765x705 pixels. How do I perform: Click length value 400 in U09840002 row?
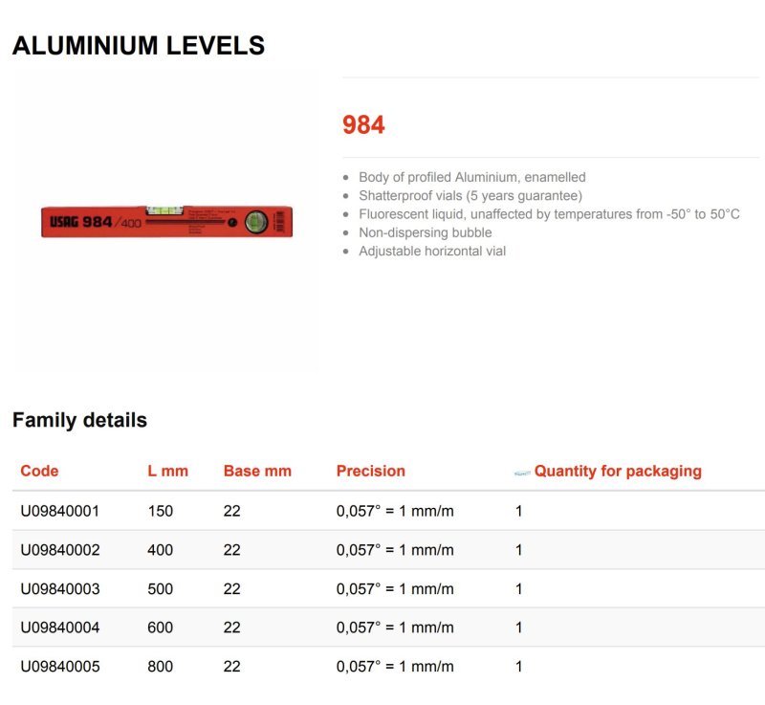point(161,550)
